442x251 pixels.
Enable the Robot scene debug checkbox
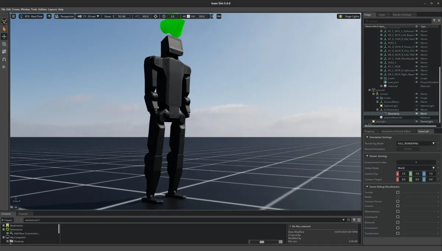coord(398,197)
